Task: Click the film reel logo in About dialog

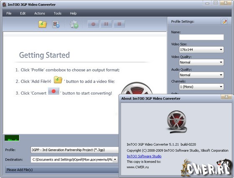Action: coord(177,122)
